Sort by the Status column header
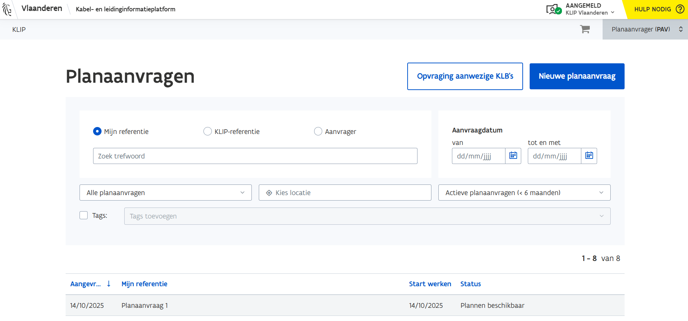 (x=470, y=284)
